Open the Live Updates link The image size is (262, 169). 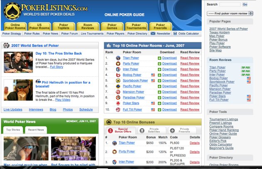13,110
